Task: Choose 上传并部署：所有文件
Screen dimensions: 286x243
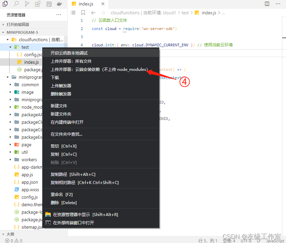Action: (101, 61)
